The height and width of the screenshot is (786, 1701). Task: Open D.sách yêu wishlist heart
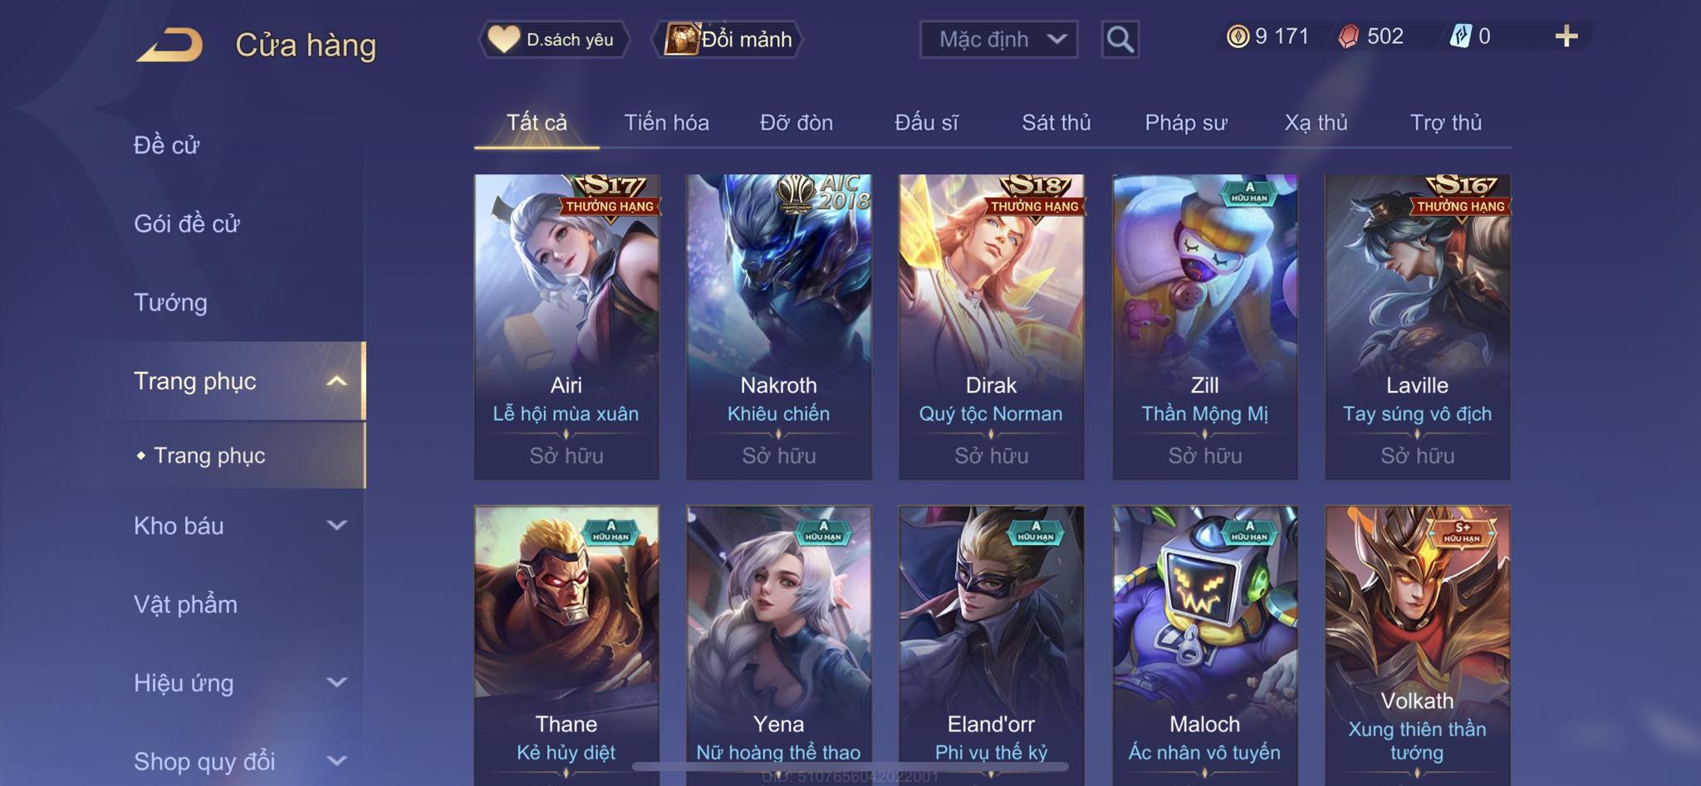[x=552, y=39]
